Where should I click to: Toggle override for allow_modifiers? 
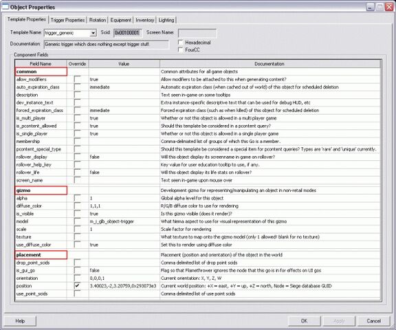77,79
